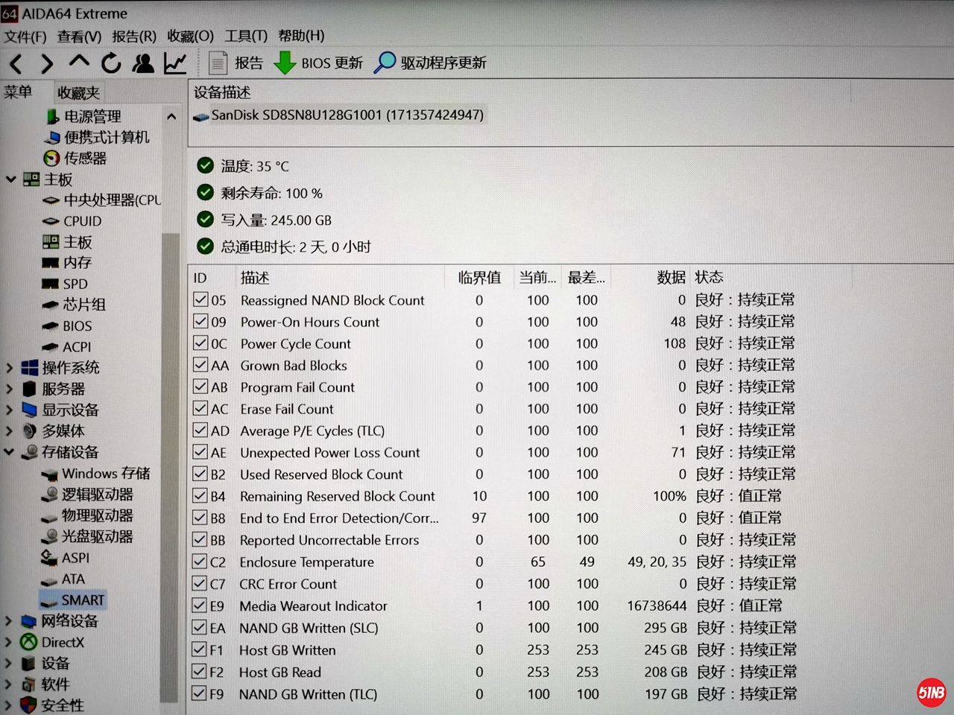Image resolution: width=954 pixels, height=715 pixels.
Task: Open the 报告(R) menu
Action: [134, 36]
